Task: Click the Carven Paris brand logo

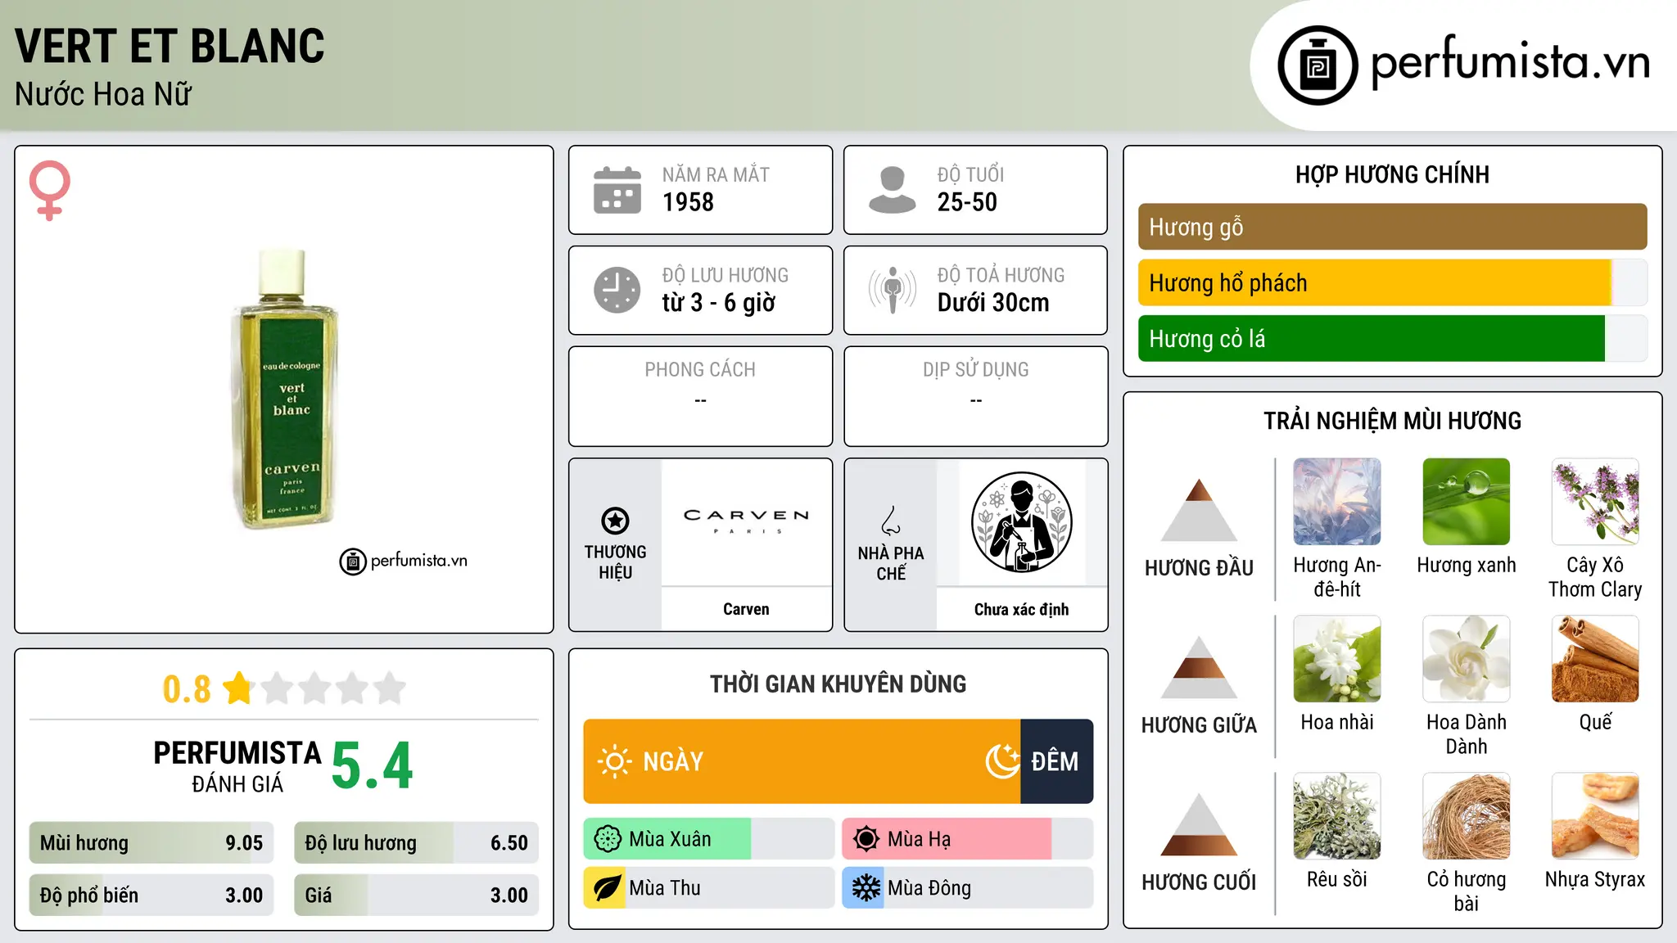Action: point(746,521)
